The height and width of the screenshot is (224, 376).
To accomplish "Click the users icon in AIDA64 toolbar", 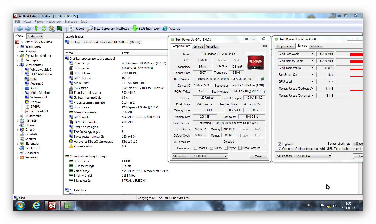I will click(x=52, y=29).
